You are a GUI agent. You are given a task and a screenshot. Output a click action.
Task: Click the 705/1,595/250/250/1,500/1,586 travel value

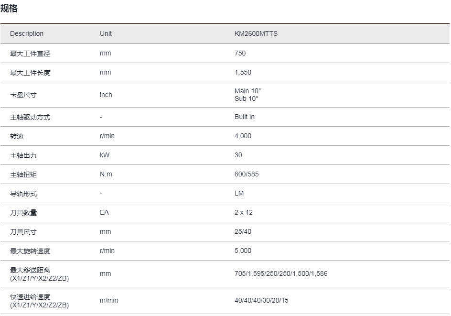tap(280, 273)
